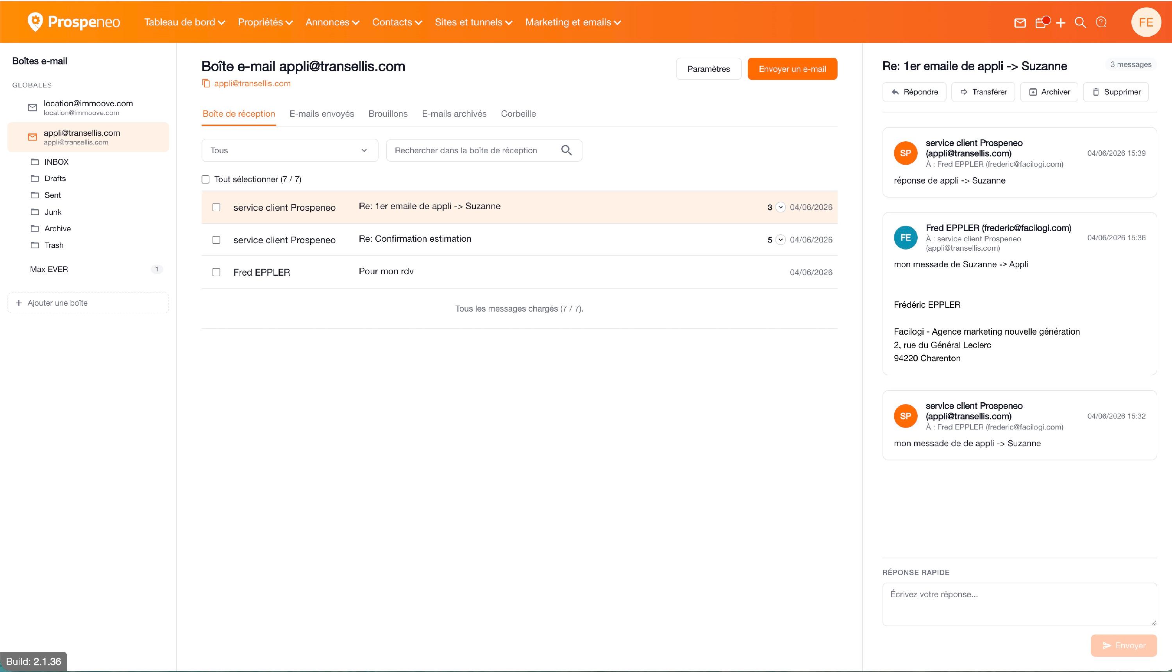1172x672 pixels.
Task: Open Propriétés menu
Action: click(265, 22)
